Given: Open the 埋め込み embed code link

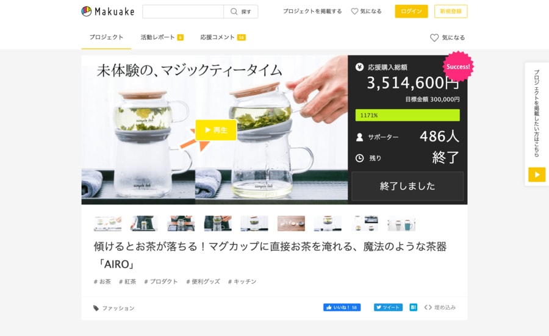Looking at the screenshot, I should (x=440, y=307).
